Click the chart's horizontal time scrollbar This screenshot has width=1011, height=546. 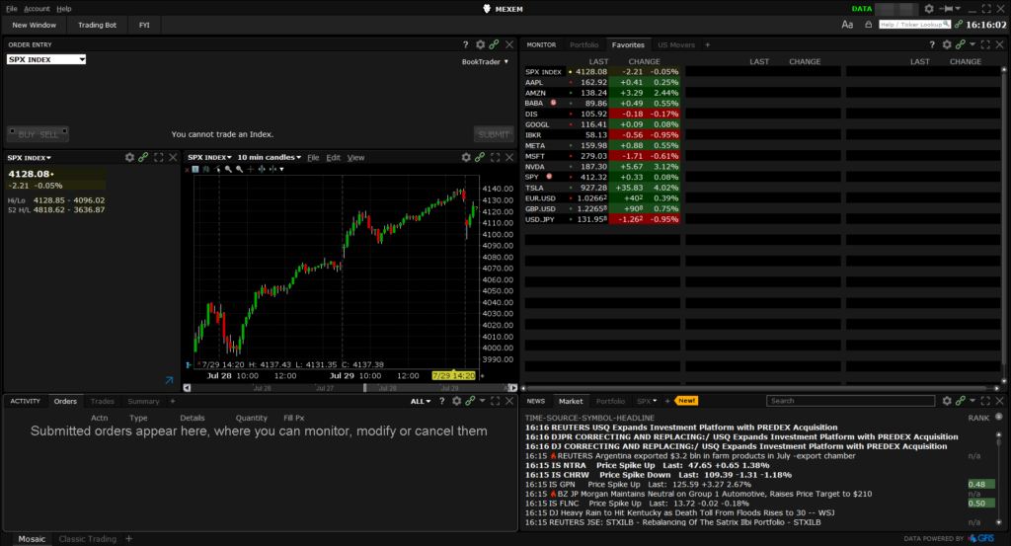click(x=415, y=388)
